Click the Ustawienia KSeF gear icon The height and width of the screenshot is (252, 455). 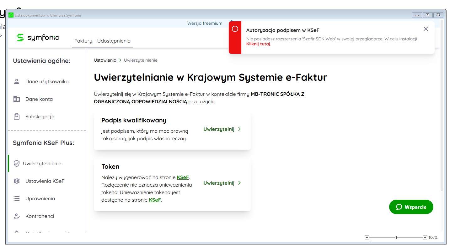(x=17, y=181)
